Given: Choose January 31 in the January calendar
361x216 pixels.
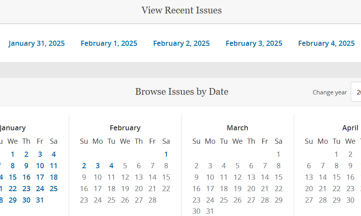Looking at the screenshot, I should [40, 200].
